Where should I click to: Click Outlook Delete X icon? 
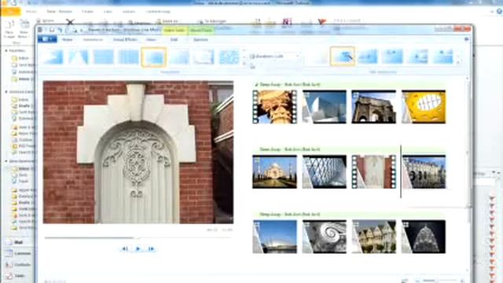pos(70,22)
